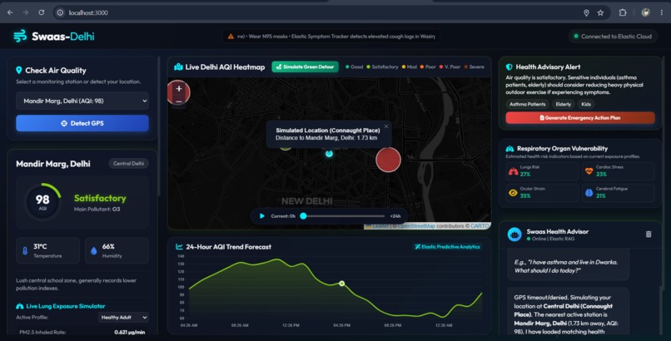Reload the page with the refresh icon

pyautogui.click(x=41, y=12)
